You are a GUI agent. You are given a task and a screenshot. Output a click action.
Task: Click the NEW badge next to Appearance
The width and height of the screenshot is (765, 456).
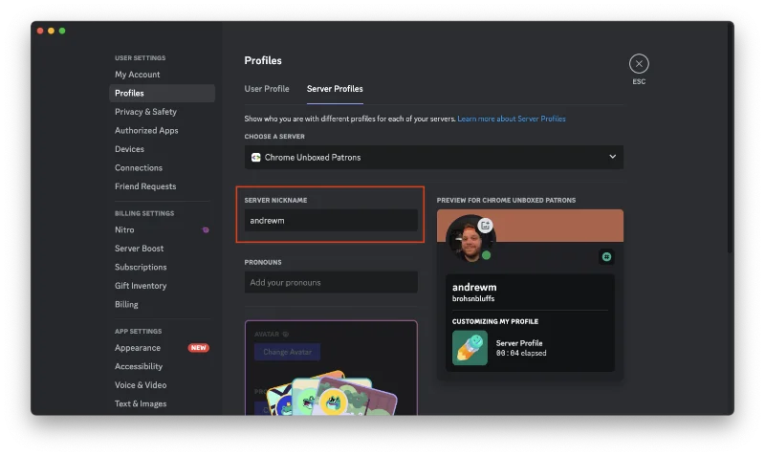[198, 348]
